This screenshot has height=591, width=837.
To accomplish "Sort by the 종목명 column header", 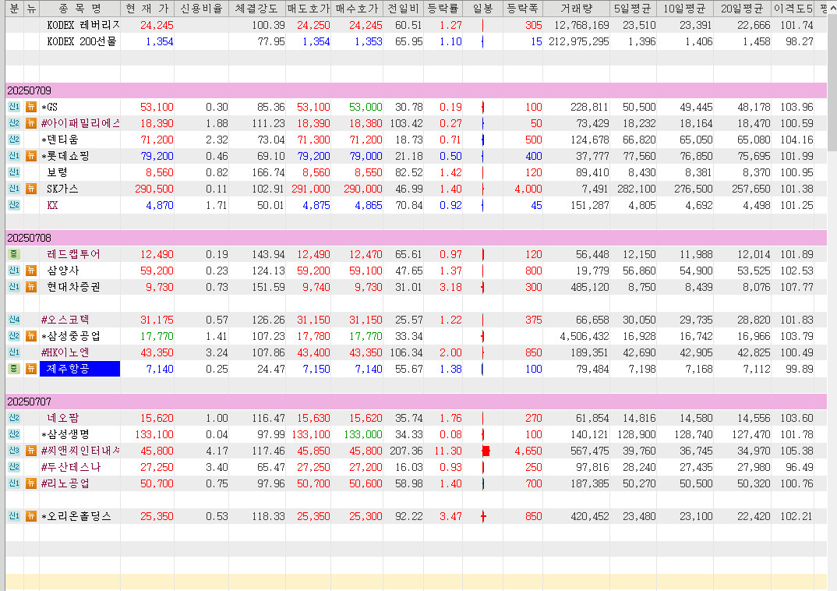I will (x=80, y=8).
